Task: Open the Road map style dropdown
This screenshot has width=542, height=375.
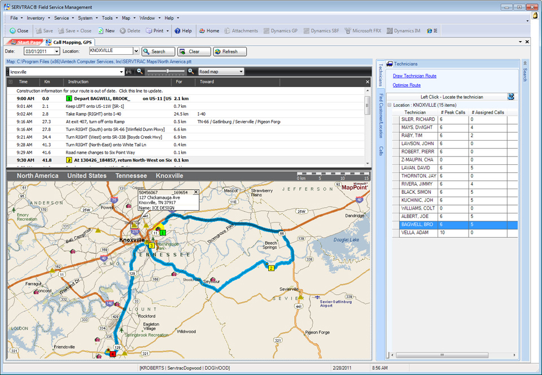Action: [x=241, y=72]
